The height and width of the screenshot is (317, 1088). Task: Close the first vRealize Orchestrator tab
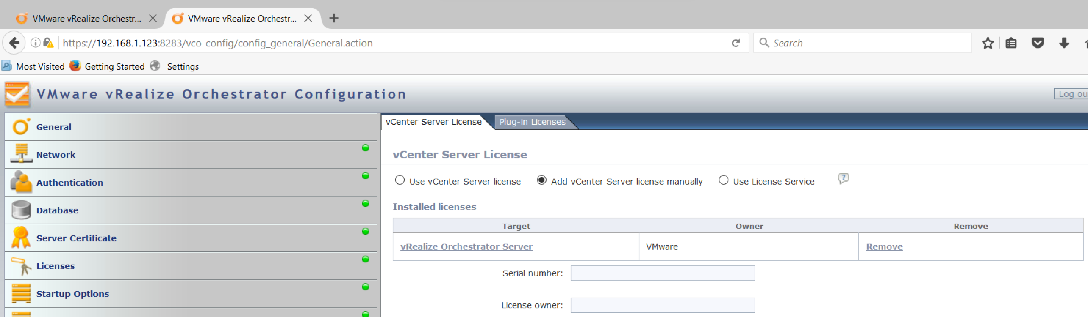click(153, 18)
